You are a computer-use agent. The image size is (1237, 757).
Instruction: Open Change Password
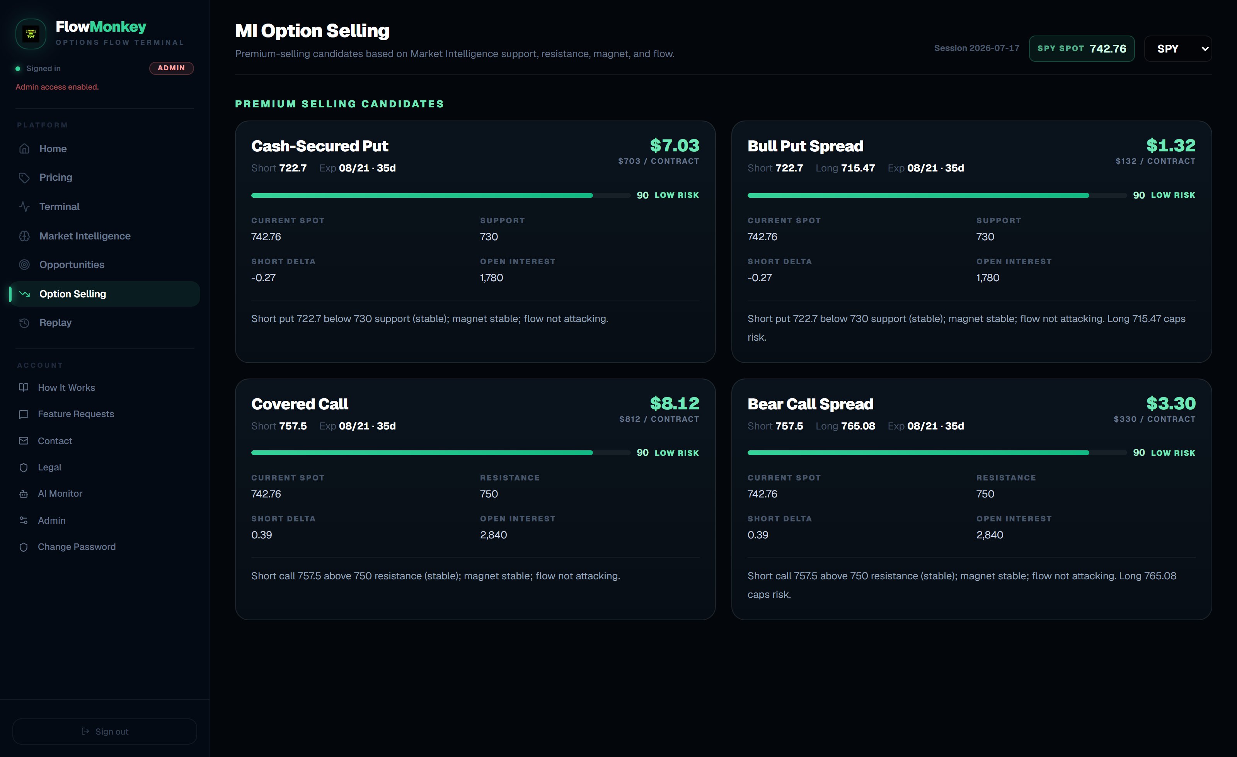click(x=105, y=547)
